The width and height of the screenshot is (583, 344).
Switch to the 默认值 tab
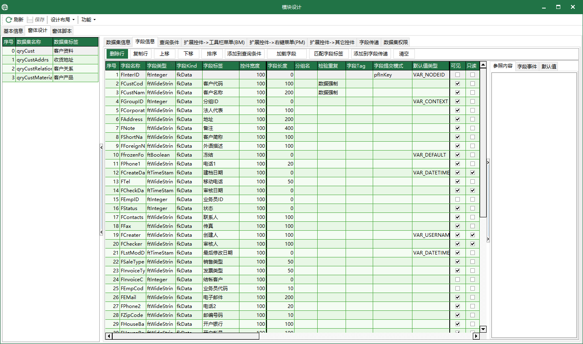tap(549, 66)
